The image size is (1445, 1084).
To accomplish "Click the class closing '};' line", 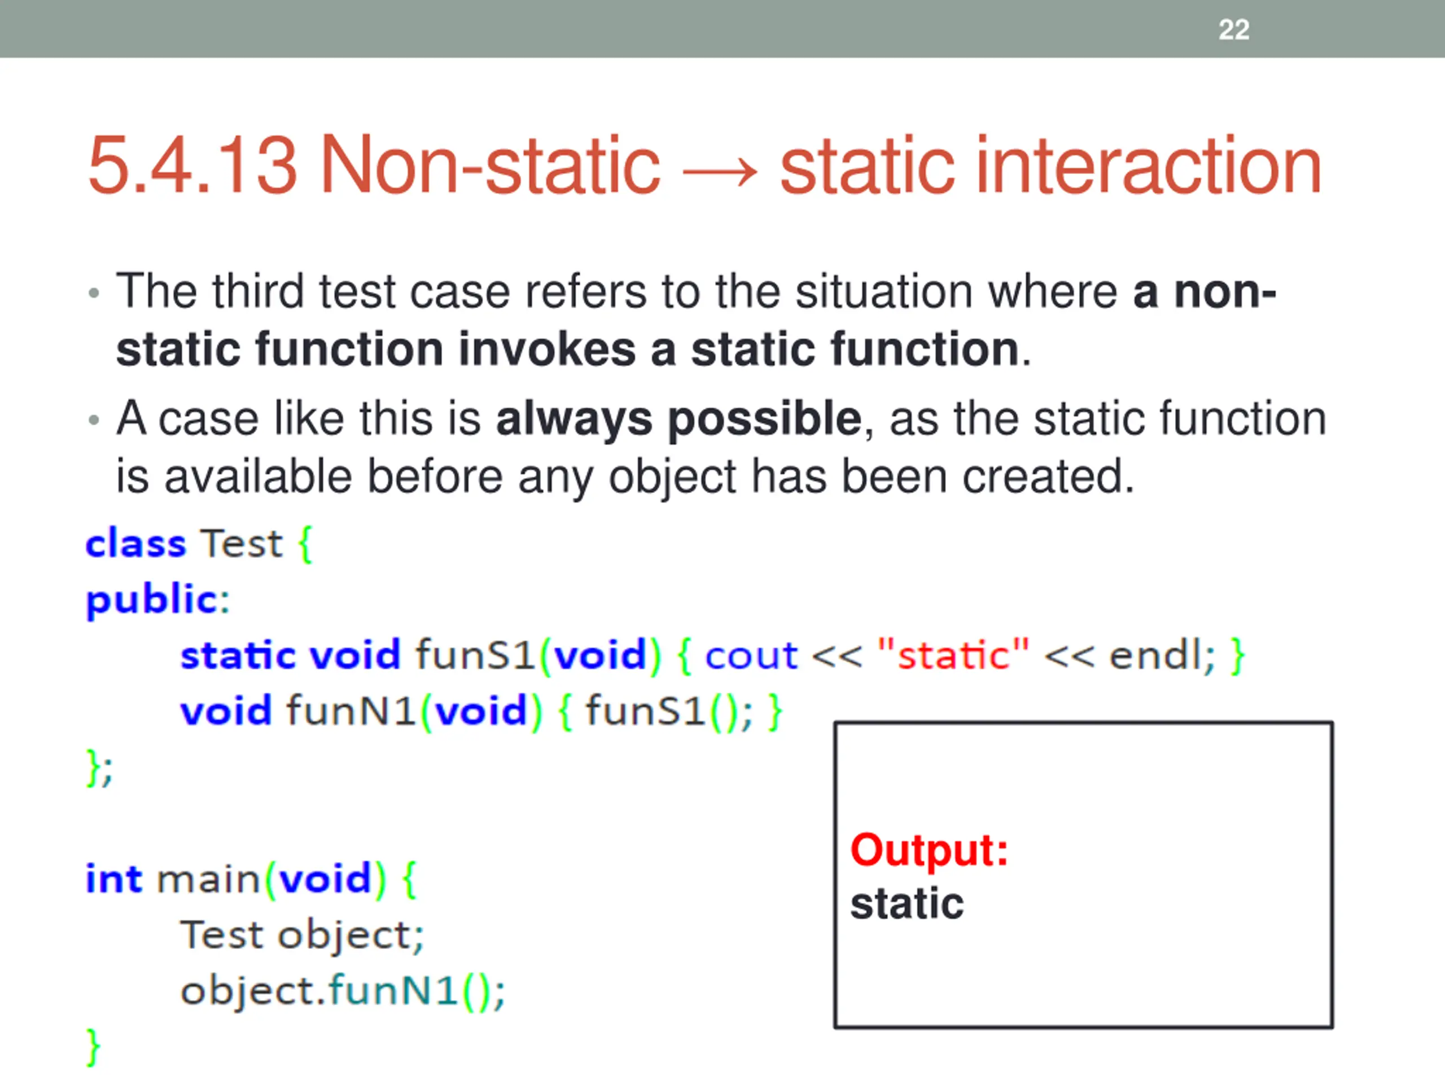I will [99, 768].
